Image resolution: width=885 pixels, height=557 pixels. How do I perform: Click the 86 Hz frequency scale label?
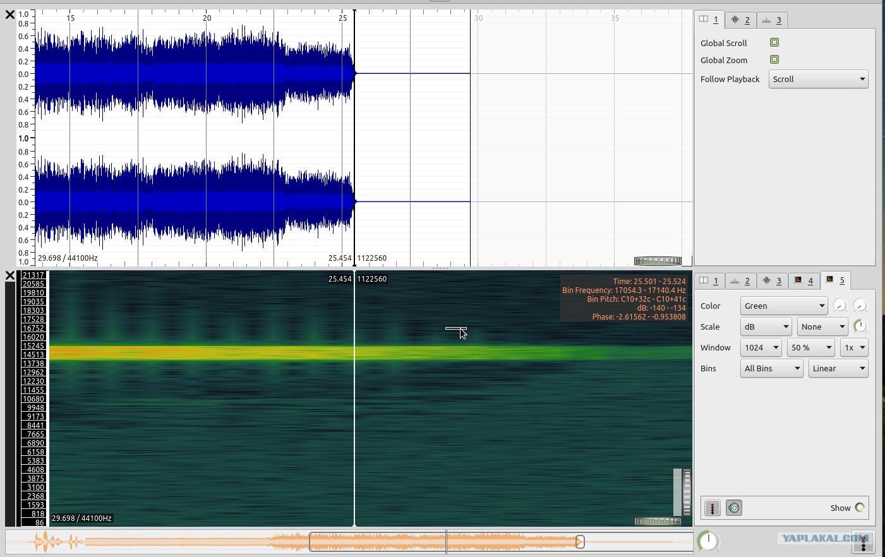click(x=39, y=523)
